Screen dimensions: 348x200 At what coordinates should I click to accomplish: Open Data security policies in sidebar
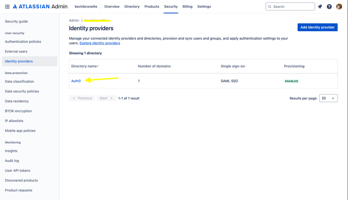point(22,91)
